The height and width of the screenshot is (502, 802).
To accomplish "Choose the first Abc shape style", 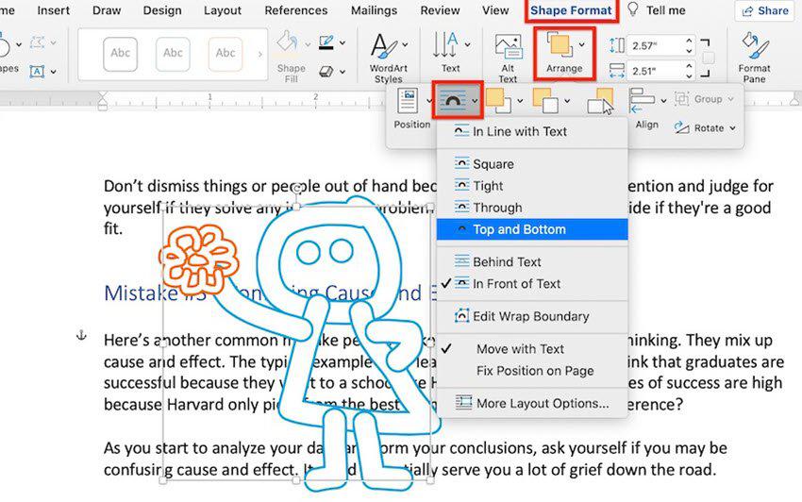I will tap(120, 53).
